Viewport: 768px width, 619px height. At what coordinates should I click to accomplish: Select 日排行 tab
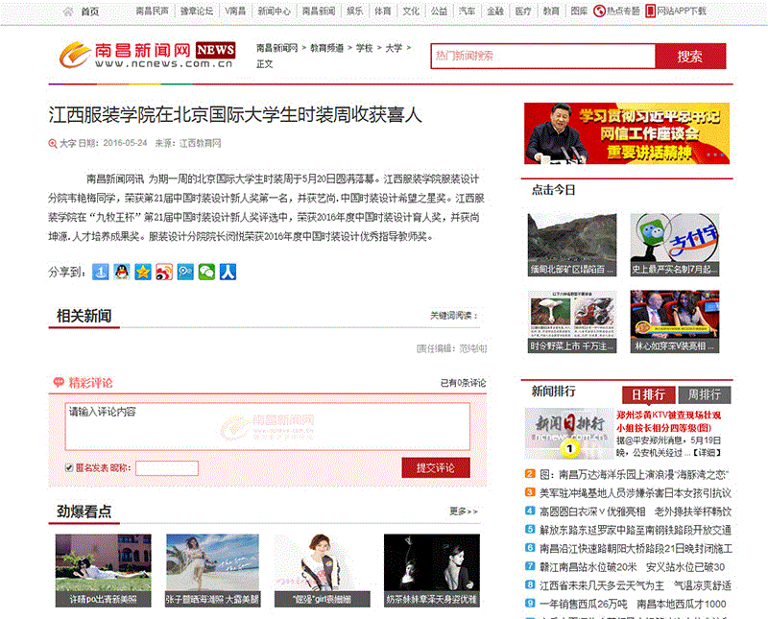pos(648,394)
